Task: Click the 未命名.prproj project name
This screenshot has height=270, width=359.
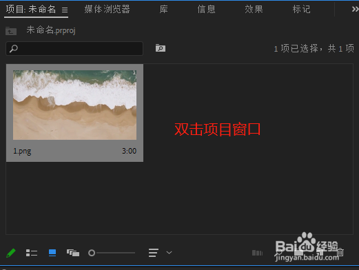Action: pos(51,30)
